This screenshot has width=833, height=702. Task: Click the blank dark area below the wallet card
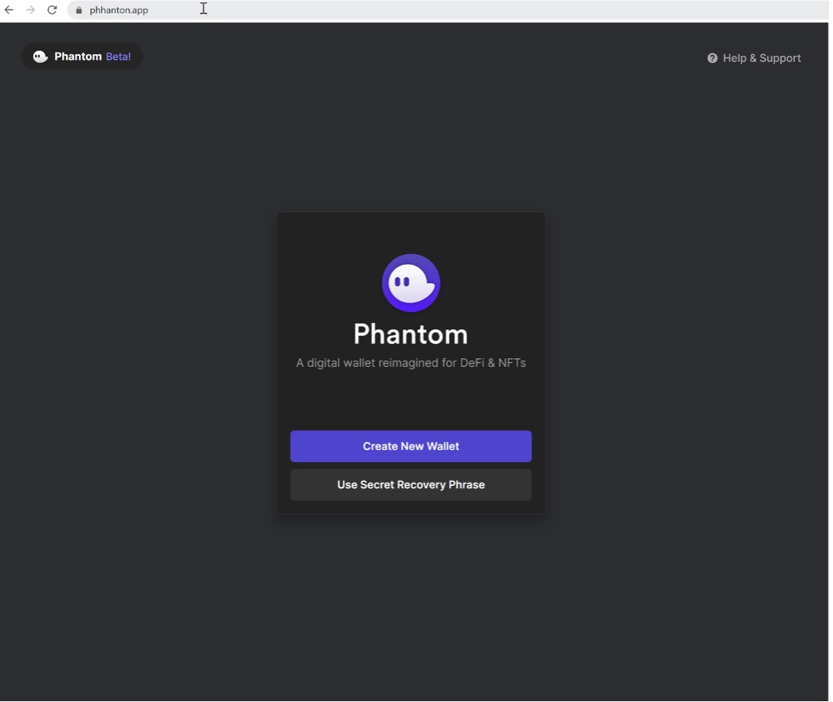(411, 606)
